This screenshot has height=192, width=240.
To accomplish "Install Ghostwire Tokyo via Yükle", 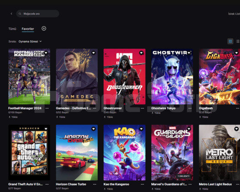I will coord(156,113).
